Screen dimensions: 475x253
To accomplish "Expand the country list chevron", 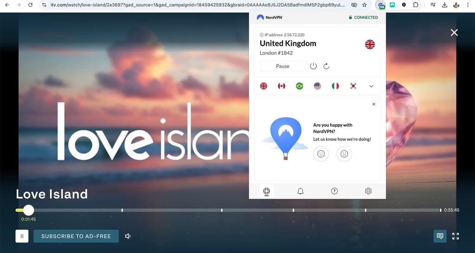I will (371, 86).
